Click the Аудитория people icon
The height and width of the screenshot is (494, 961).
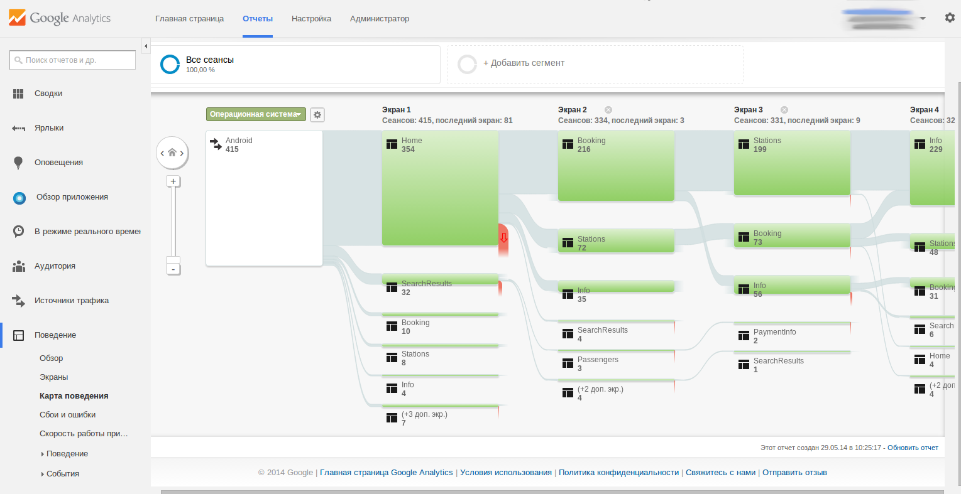[x=18, y=266]
